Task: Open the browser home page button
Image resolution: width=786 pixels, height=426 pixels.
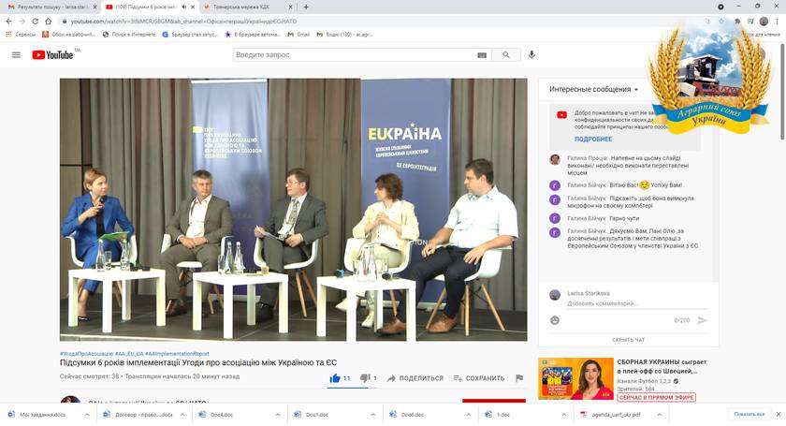Action: (x=48, y=22)
